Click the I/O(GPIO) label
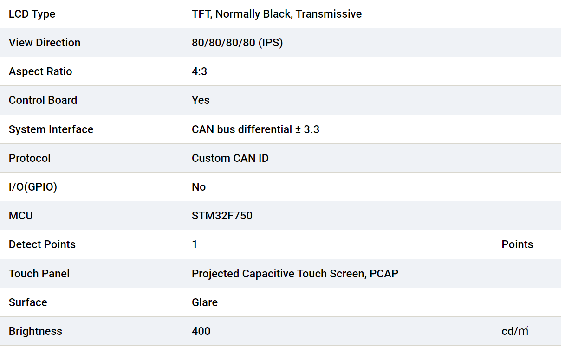The height and width of the screenshot is (347, 565). coord(33,187)
